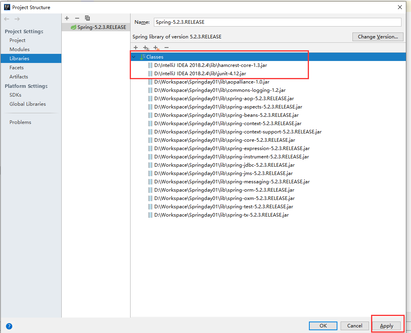Close the Project Structure dialog
The image size is (411, 333).
pos(400,7)
